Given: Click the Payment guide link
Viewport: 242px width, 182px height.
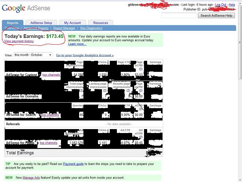Looking at the screenshot, I should 73,164.
